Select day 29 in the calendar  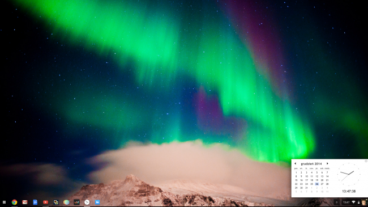[x=296, y=188]
